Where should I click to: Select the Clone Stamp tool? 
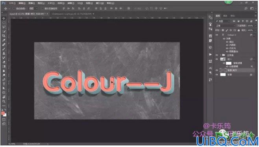click(x=4, y=53)
